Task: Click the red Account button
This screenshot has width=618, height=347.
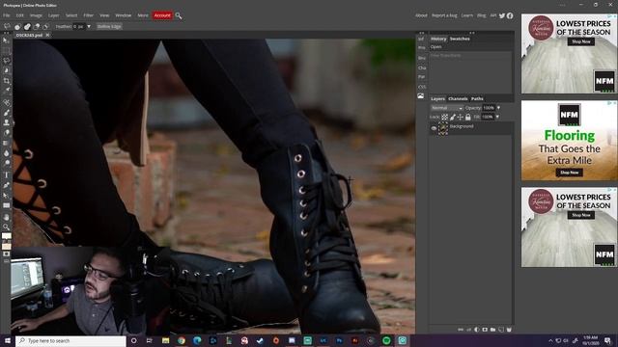Action: tap(162, 15)
